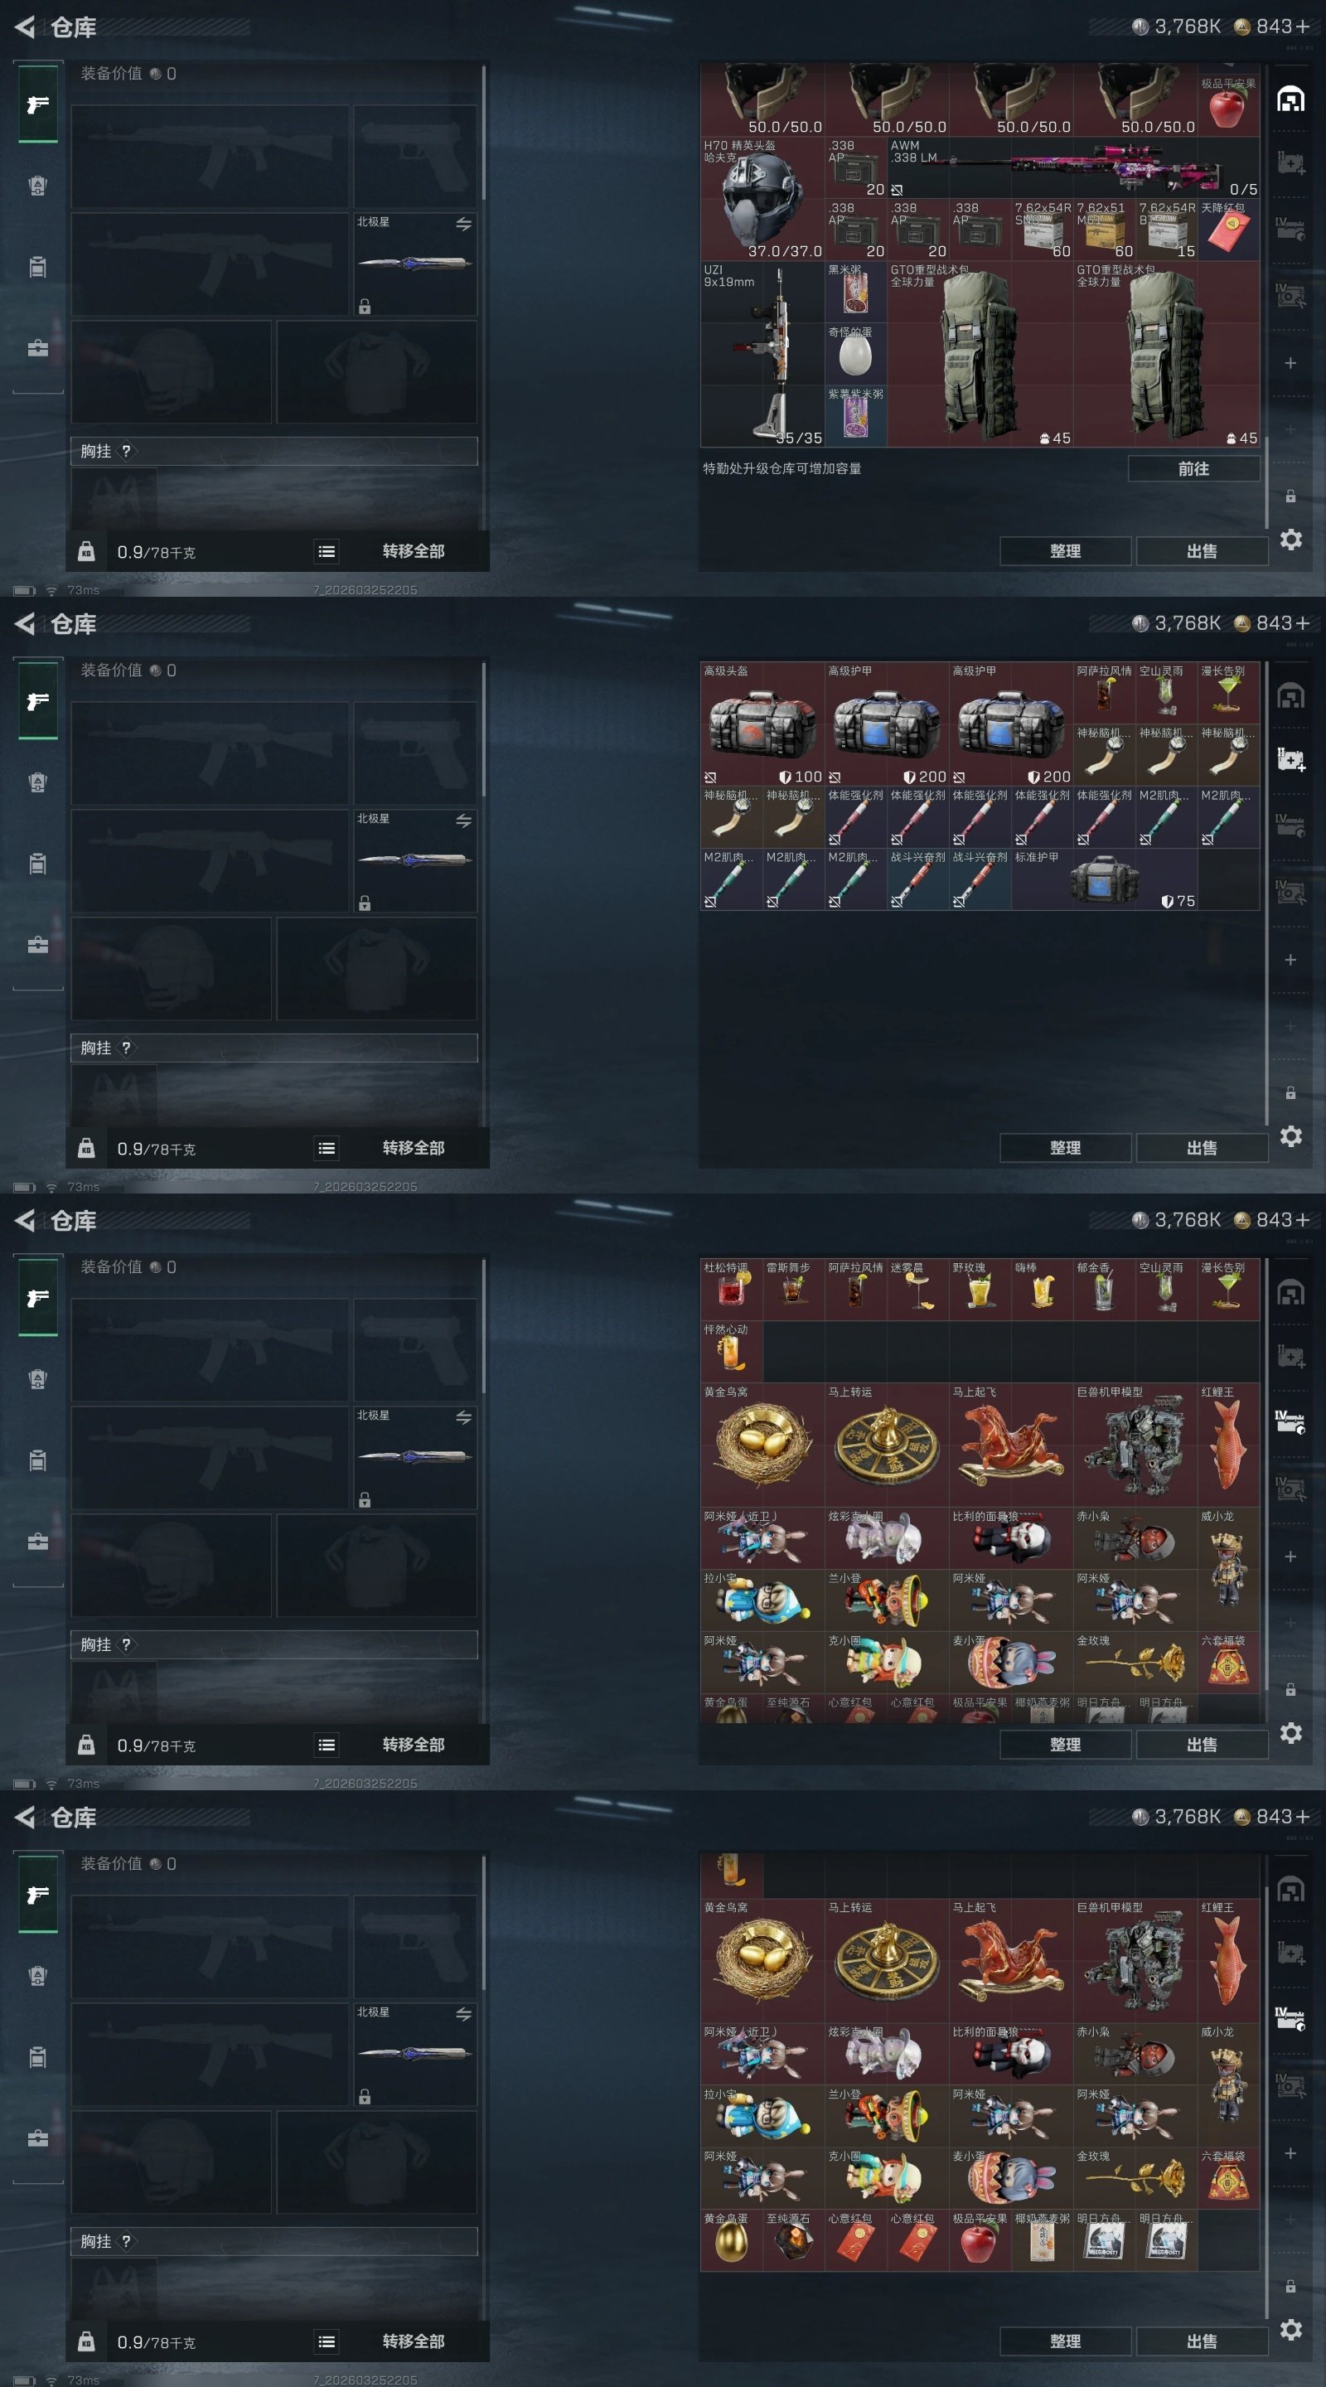Select the UZI 9x19mm submachine gun
Screen dimensions: 1326x2387
click(762, 354)
